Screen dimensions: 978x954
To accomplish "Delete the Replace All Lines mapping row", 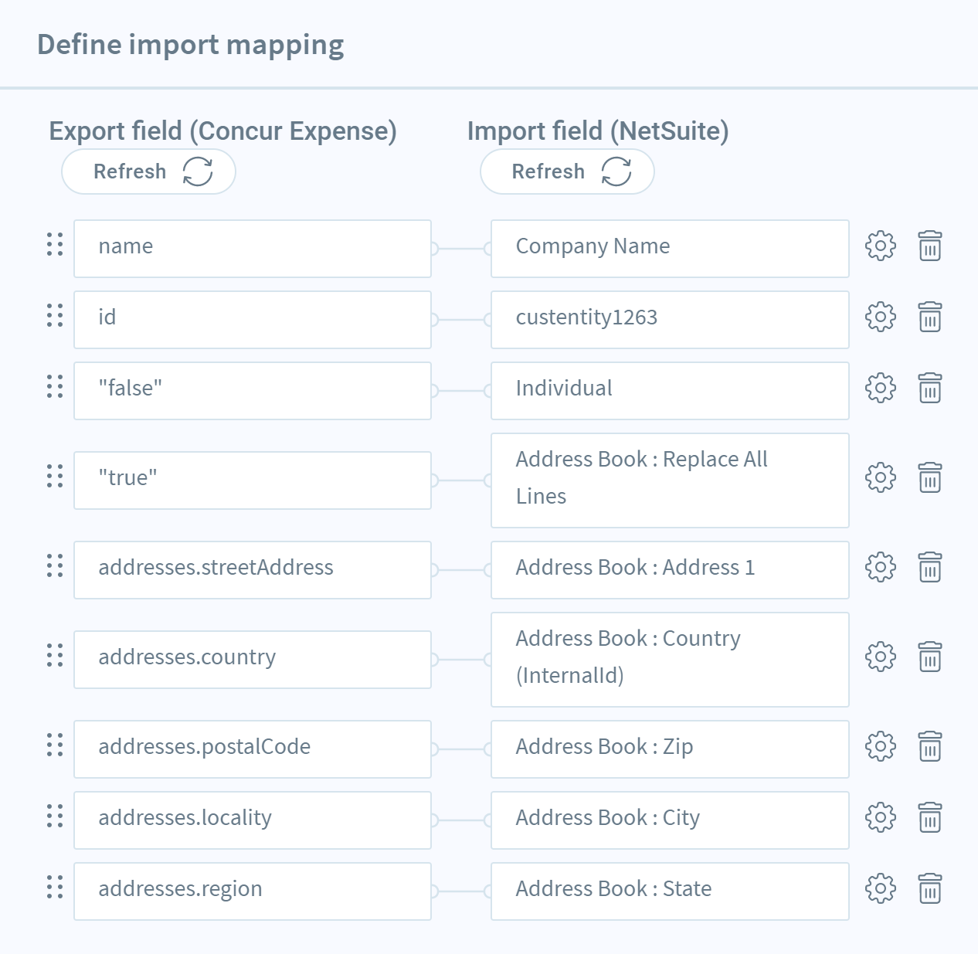I will point(930,478).
